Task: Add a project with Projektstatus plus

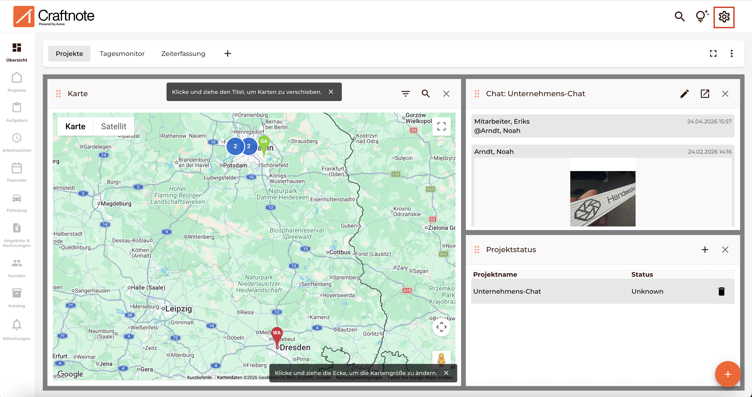Action: point(705,250)
